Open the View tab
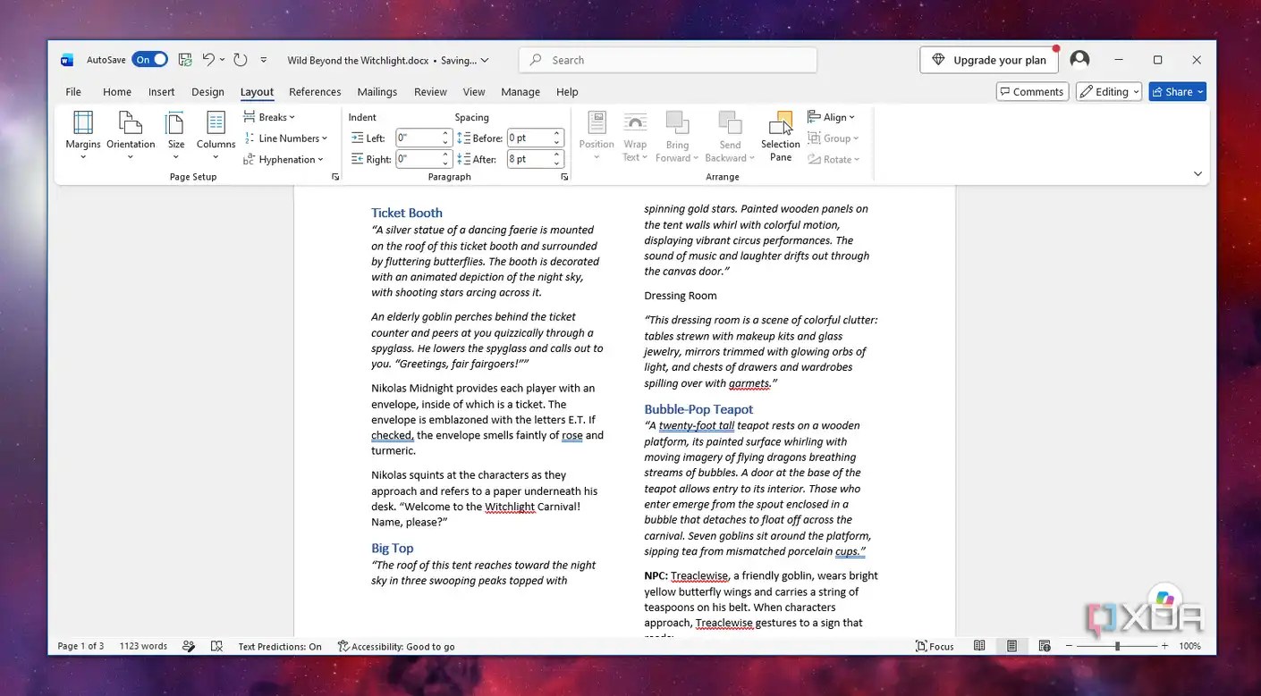This screenshot has width=1261, height=696. (474, 92)
